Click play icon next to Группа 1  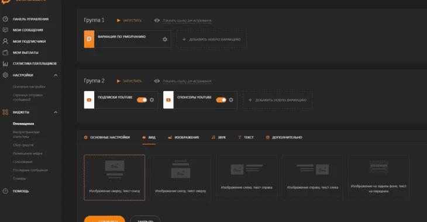119,20
